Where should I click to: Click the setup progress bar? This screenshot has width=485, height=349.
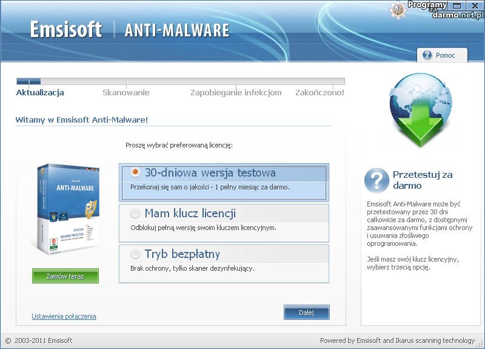coord(180,81)
